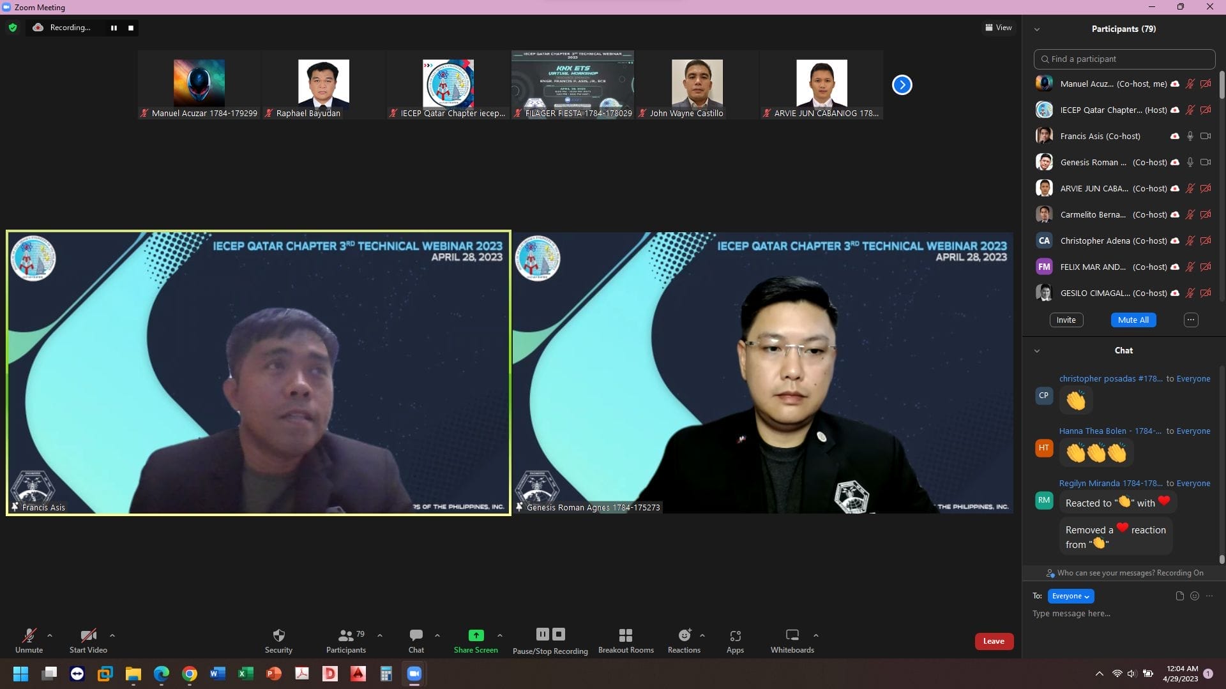Image resolution: width=1226 pixels, height=689 pixels.
Task: Stop the recording from top bar
Action: (131, 27)
